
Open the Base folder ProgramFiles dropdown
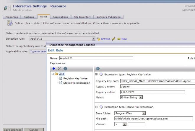point(144,113)
